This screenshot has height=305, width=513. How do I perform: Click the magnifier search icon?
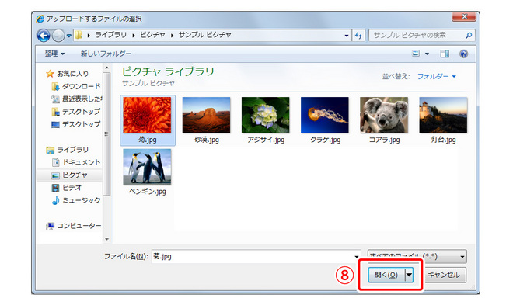pos(469,35)
